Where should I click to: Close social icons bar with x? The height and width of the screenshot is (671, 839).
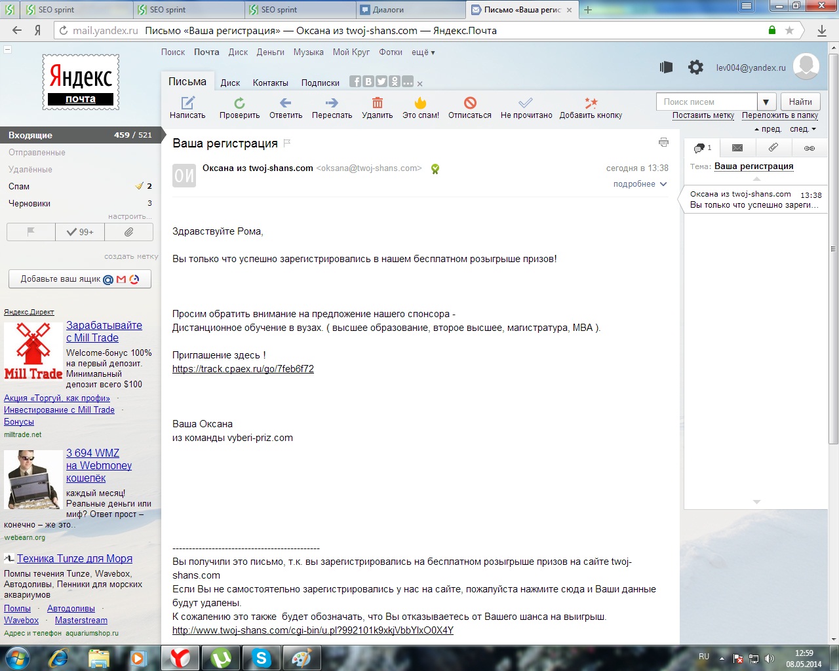[x=419, y=83]
